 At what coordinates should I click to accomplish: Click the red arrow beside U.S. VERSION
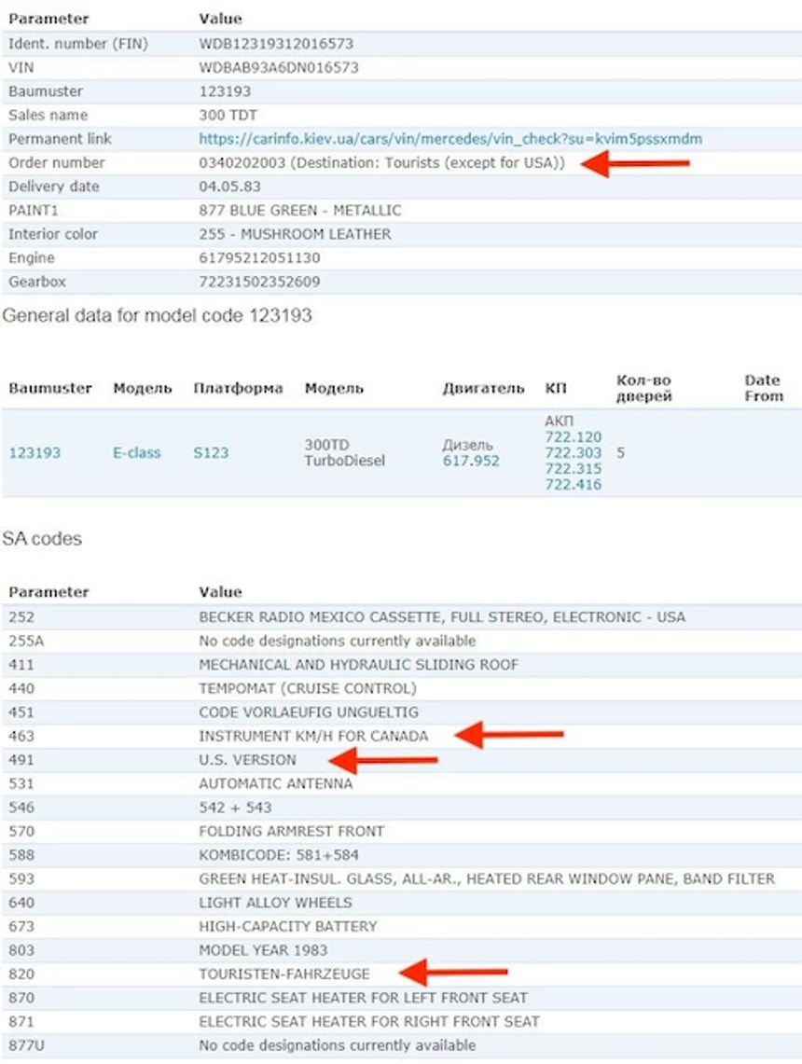pos(380,761)
